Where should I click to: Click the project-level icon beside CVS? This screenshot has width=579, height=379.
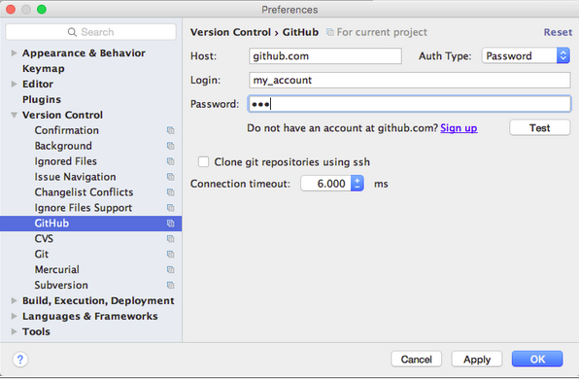(170, 239)
